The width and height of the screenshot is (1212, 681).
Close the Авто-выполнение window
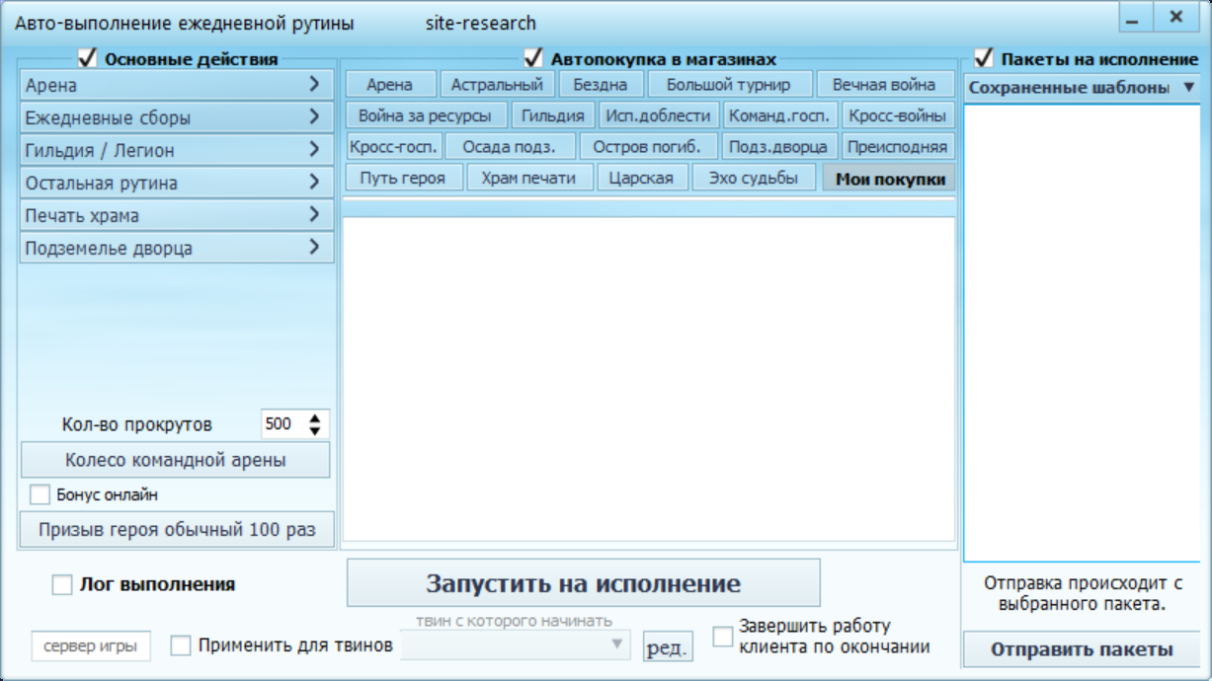1175,18
